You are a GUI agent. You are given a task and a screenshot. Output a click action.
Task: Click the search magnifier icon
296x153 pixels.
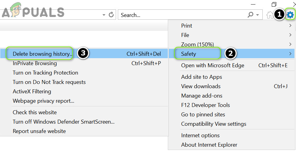pos(251,15)
